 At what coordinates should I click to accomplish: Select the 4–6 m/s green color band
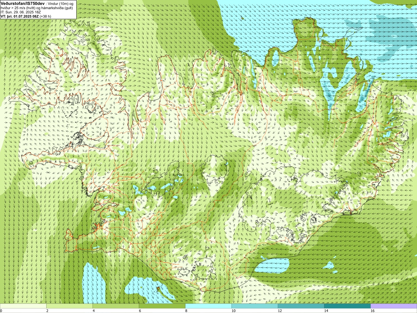tap(116, 306)
